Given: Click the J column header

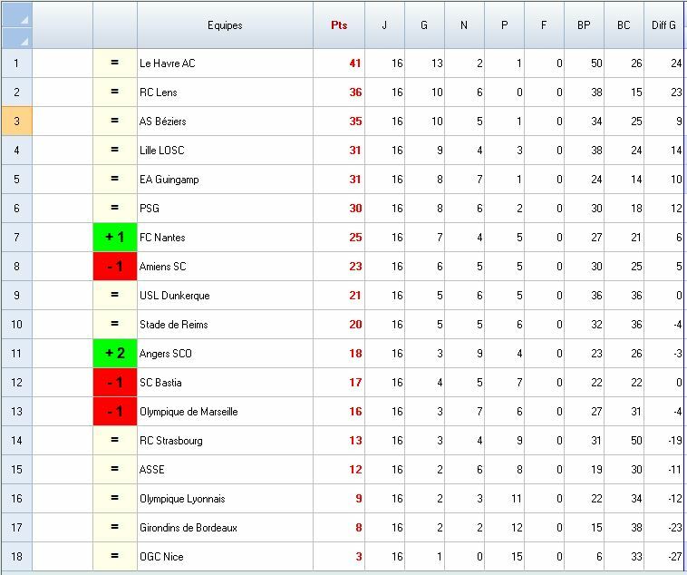Looking at the screenshot, I should (384, 25).
